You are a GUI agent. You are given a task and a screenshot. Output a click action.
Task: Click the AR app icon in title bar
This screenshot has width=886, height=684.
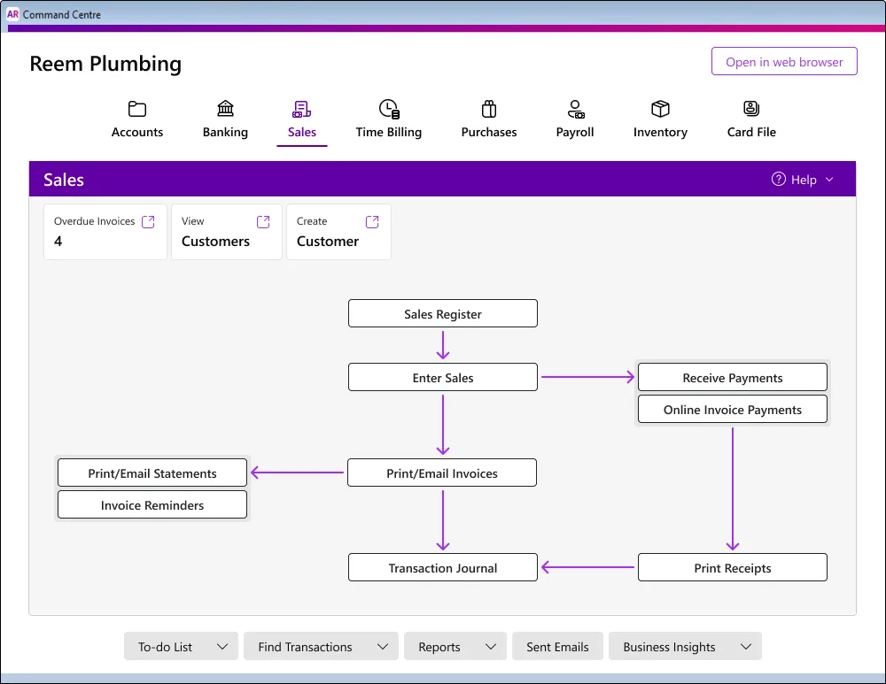click(x=12, y=14)
